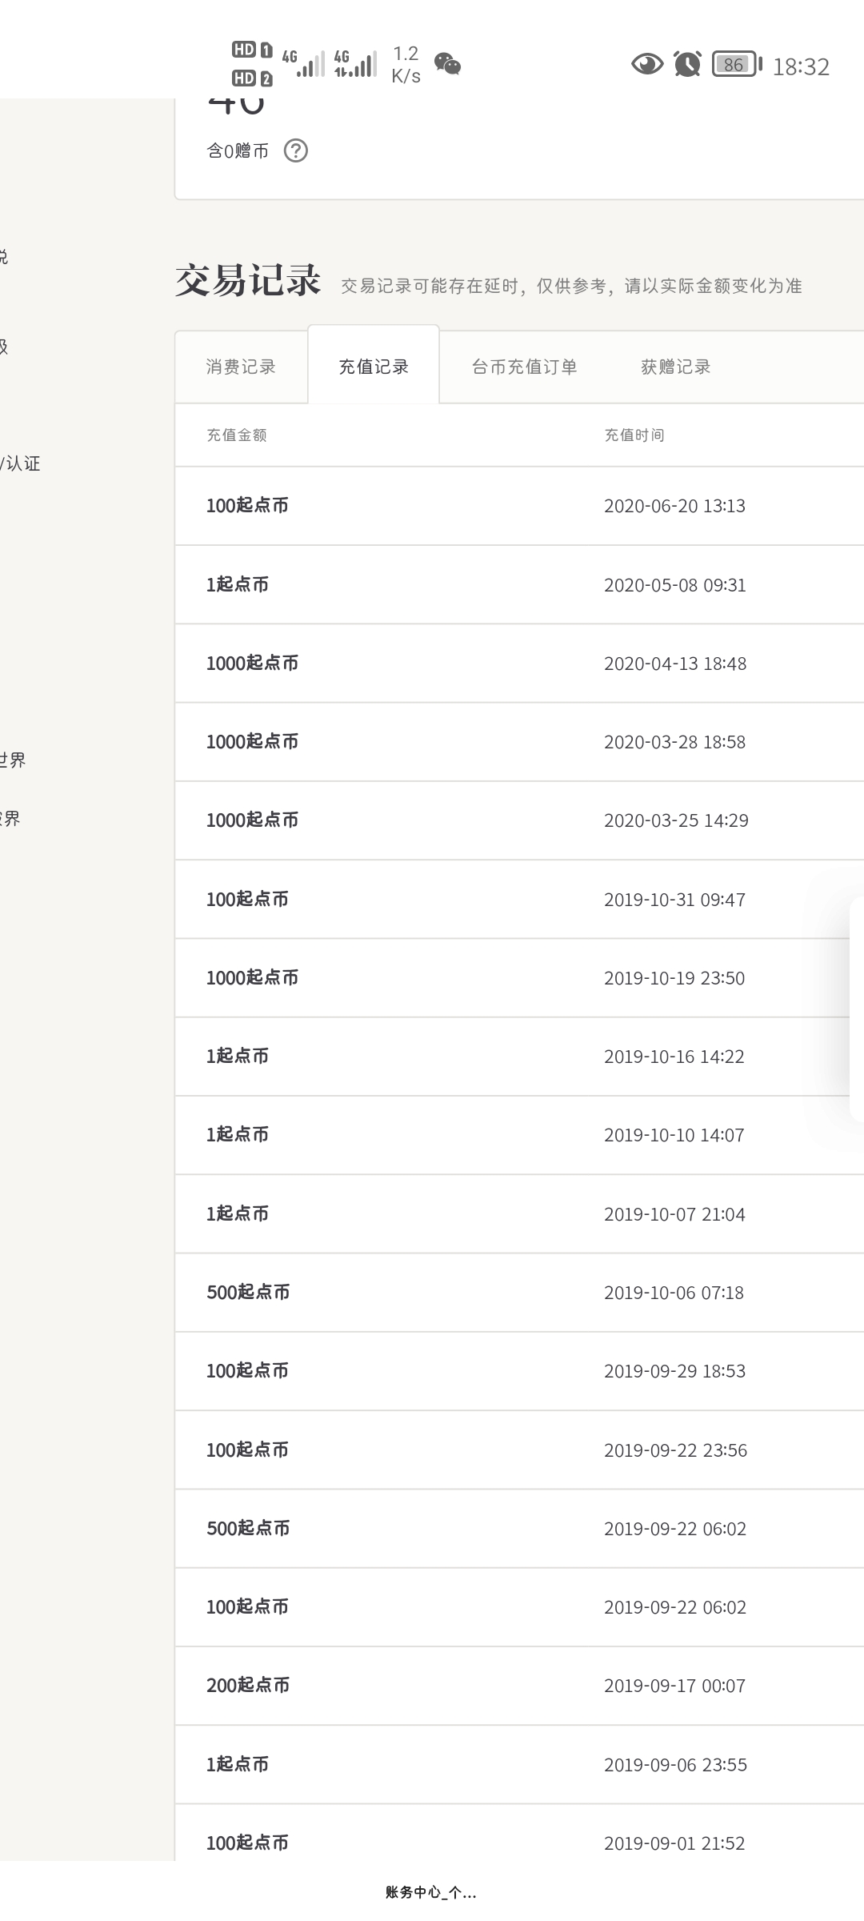This screenshot has width=864, height=1921.
Task: Click timestamp 2019-10-31 09:47
Action: [x=674, y=900]
